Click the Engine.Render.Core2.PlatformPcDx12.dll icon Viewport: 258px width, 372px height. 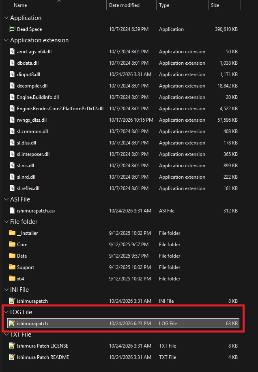pyautogui.click(x=12, y=108)
